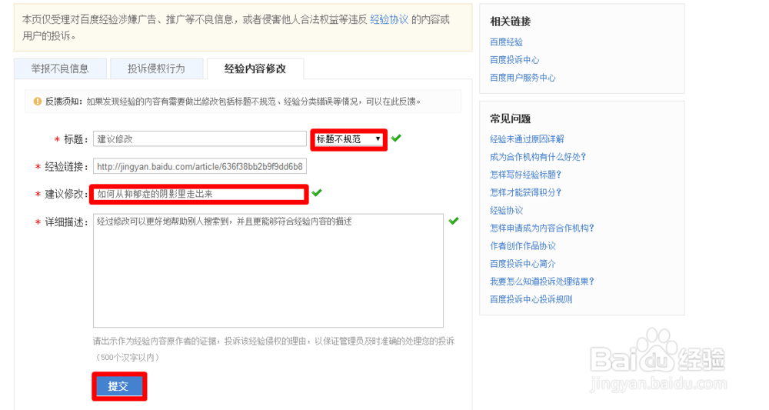Click the 常见问题 heading
Viewport: 769px width, 410px height.
[x=510, y=118]
